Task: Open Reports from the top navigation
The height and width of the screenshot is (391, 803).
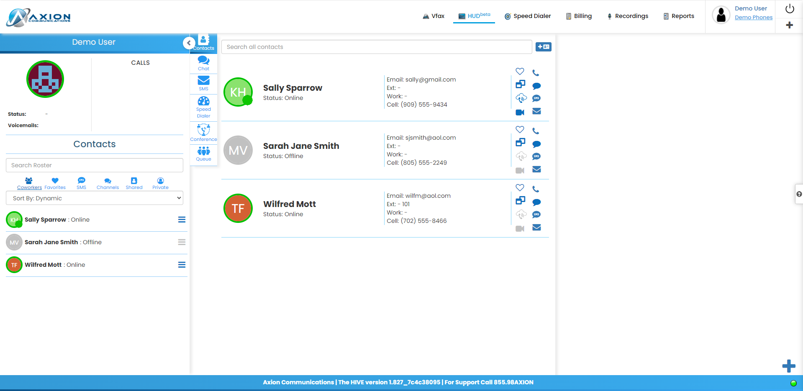Action: (679, 16)
